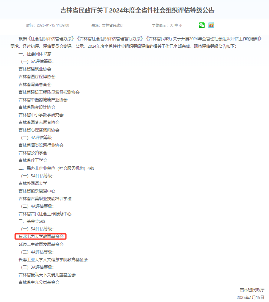The width and height of the screenshot is (269, 302).
Task: Click the 吉林省民政厅 signature at bottom
Action: pyautogui.click(x=252, y=290)
